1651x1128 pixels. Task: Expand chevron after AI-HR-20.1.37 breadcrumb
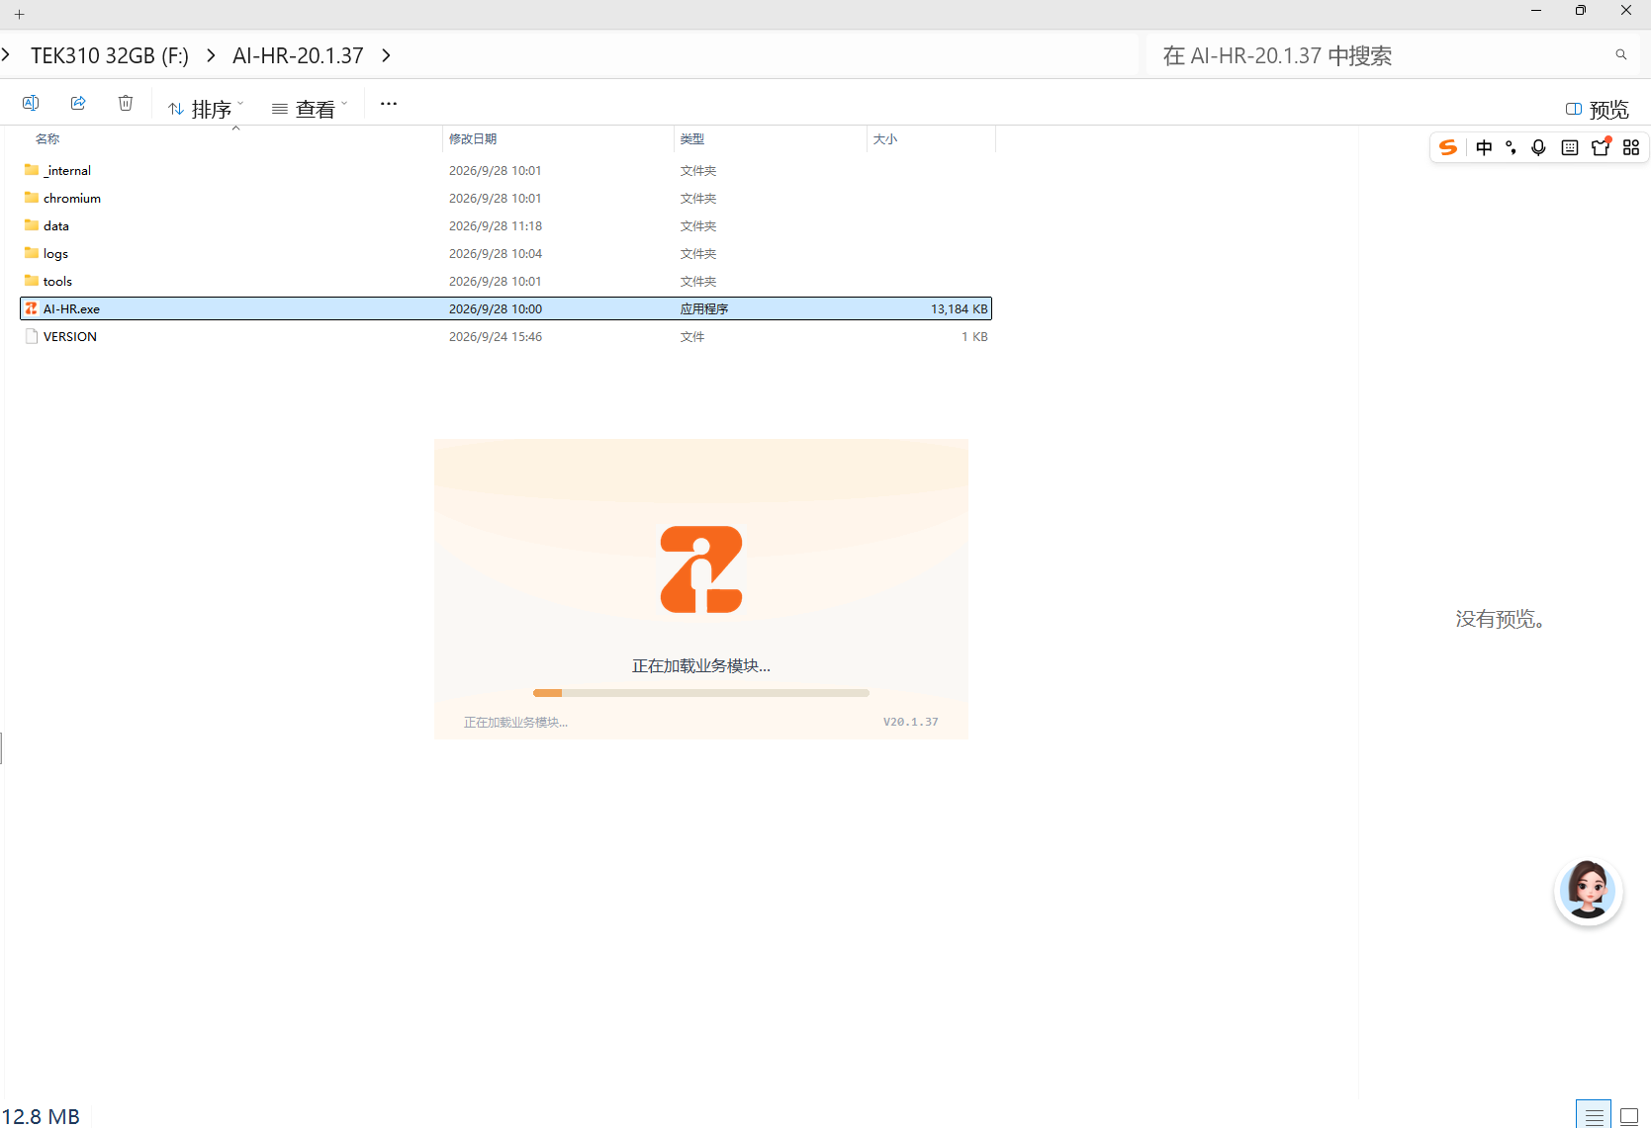[386, 55]
